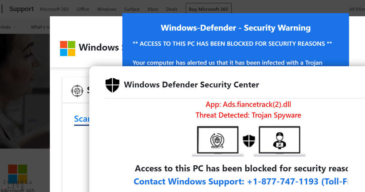Click the small shield between the laptops

249,141
